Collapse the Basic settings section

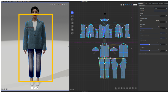pyautogui.click(x=142, y=6)
